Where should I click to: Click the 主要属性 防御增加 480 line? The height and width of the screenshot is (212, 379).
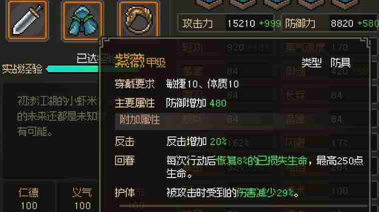click(x=170, y=103)
